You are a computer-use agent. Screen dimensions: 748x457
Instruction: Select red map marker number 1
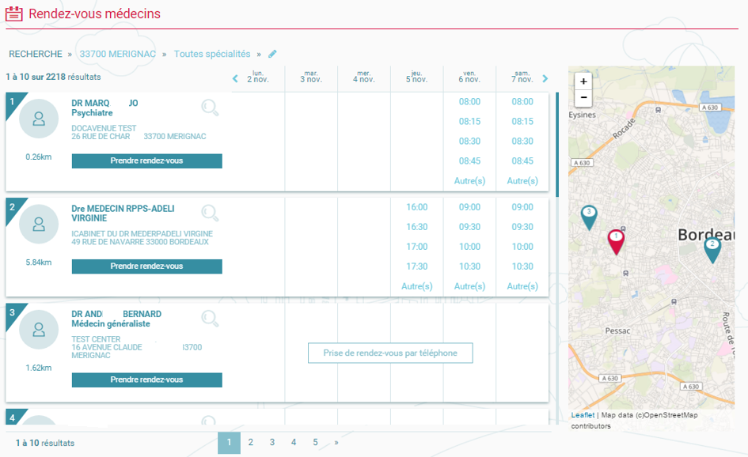(616, 240)
